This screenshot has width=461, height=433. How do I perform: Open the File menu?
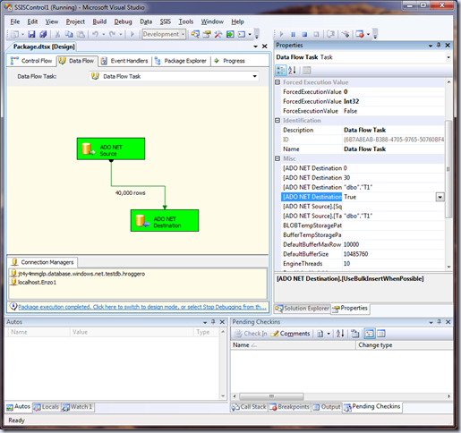point(15,21)
